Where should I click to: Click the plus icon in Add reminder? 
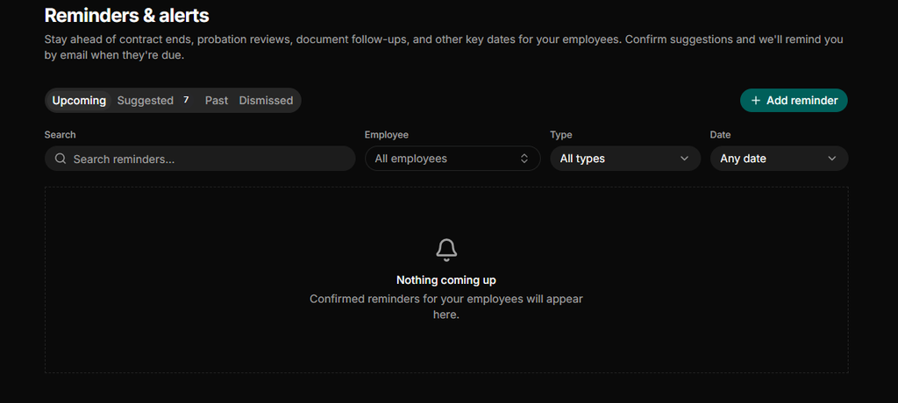[755, 100]
